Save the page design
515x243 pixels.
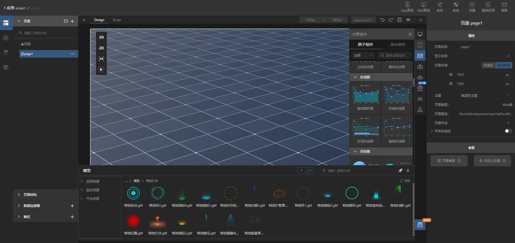pyautogui.click(x=400, y=20)
